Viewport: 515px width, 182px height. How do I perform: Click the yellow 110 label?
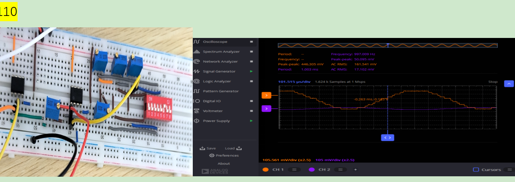(9, 11)
